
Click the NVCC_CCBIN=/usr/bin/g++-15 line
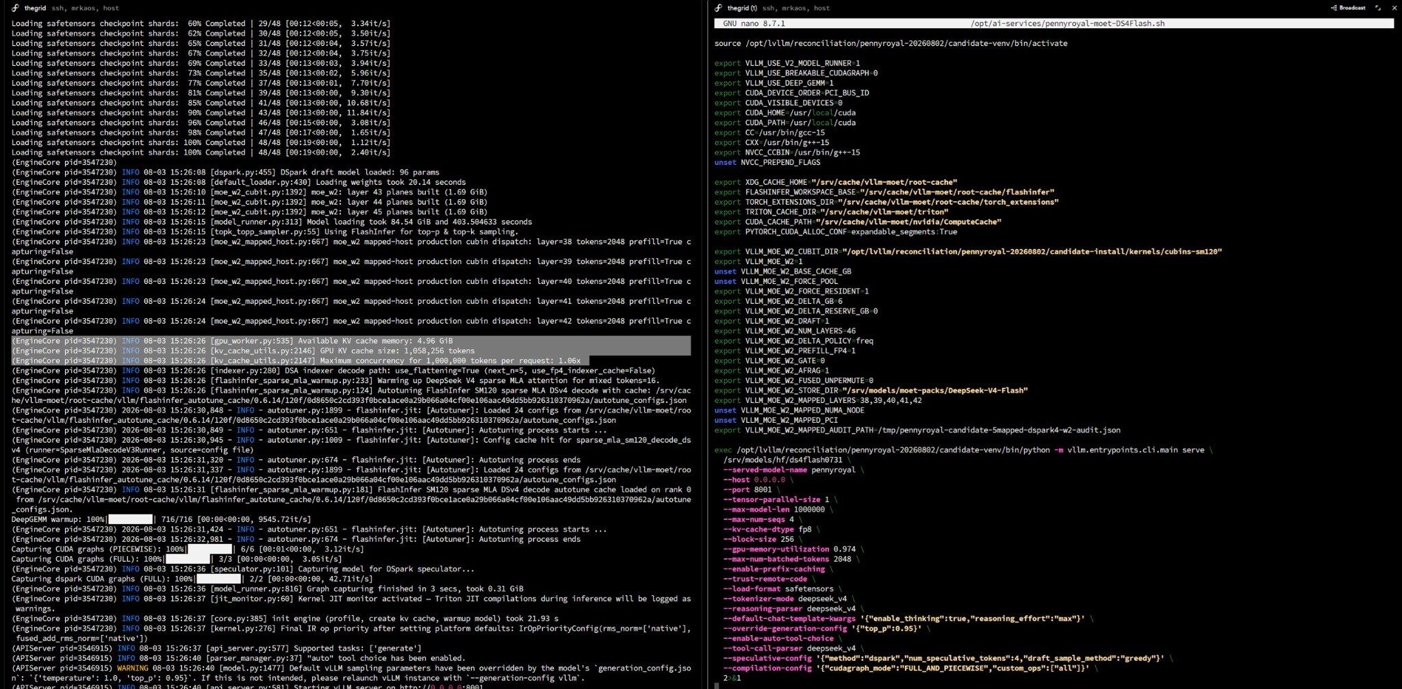(787, 153)
